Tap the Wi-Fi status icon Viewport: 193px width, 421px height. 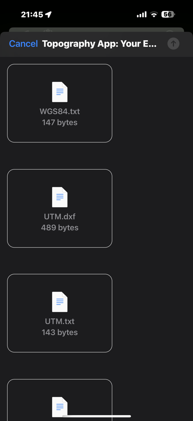[x=154, y=14]
